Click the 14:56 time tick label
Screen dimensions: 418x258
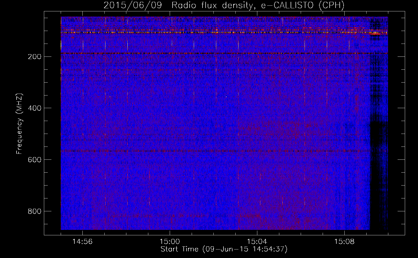82,242
